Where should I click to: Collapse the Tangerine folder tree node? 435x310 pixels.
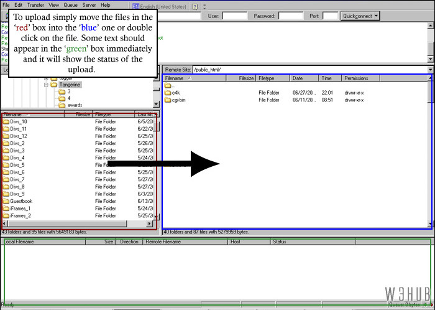pyautogui.click(x=46, y=85)
